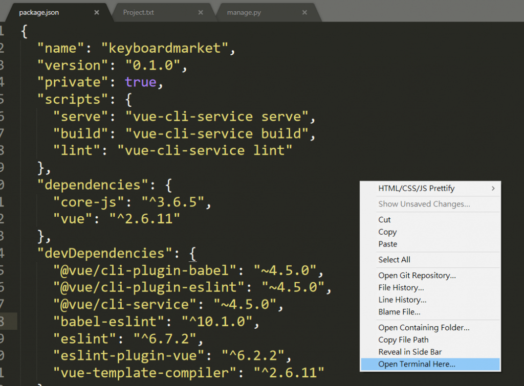Click the "scripts" key text
The image size is (524, 386).
click(73, 99)
